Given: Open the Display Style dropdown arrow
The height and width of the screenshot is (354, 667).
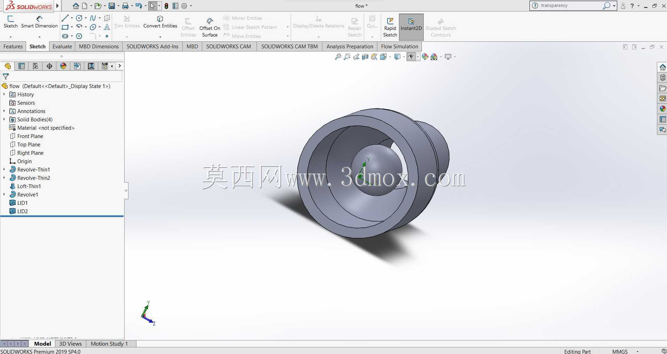Looking at the screenshot, I should (x=404, y=57).
